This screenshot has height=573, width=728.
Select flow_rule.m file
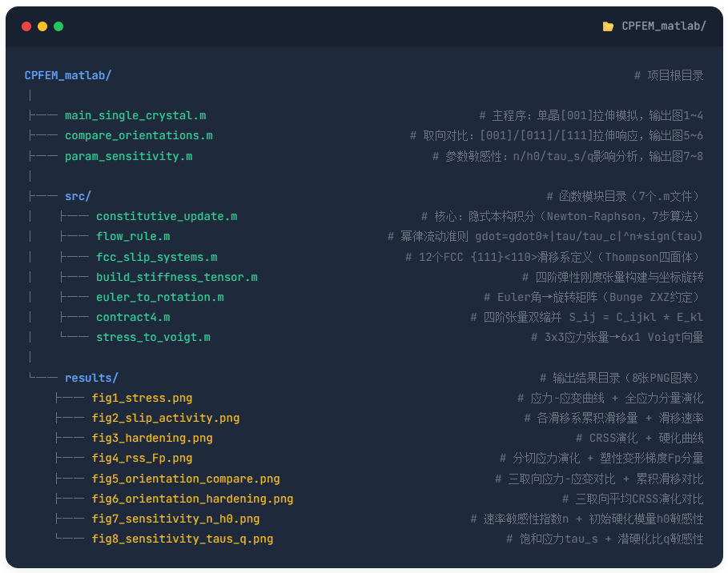point(133,237)
